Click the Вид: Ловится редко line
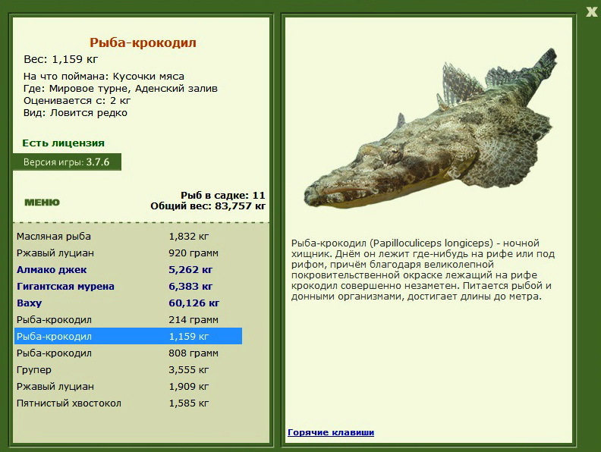Screen dimensions: 601x452 click(x=75, y=112)
